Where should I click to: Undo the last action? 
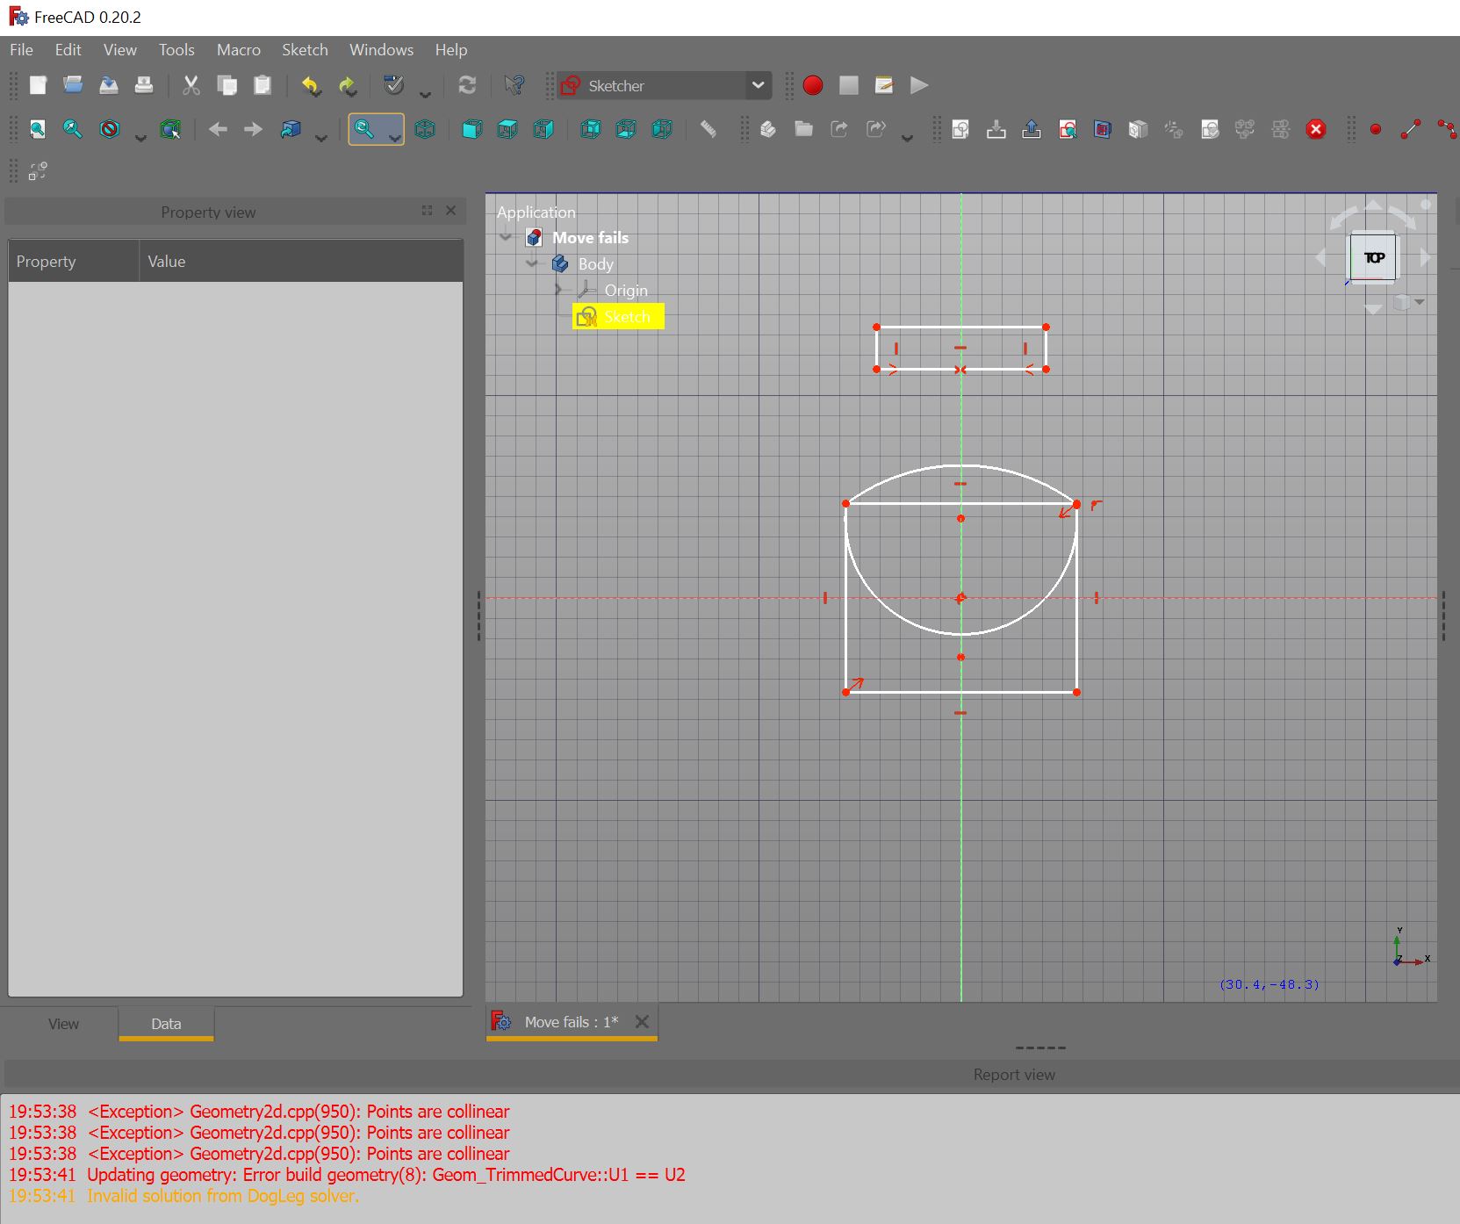tap(310, 85)
